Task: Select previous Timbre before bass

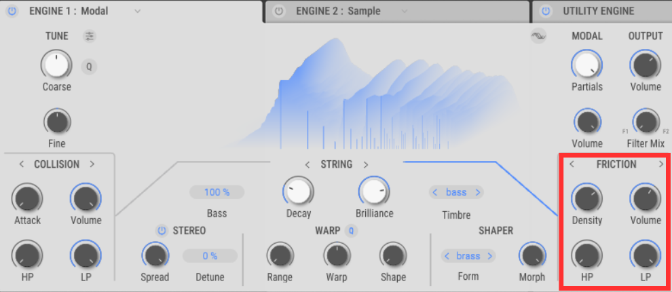Action: point(435,193)
